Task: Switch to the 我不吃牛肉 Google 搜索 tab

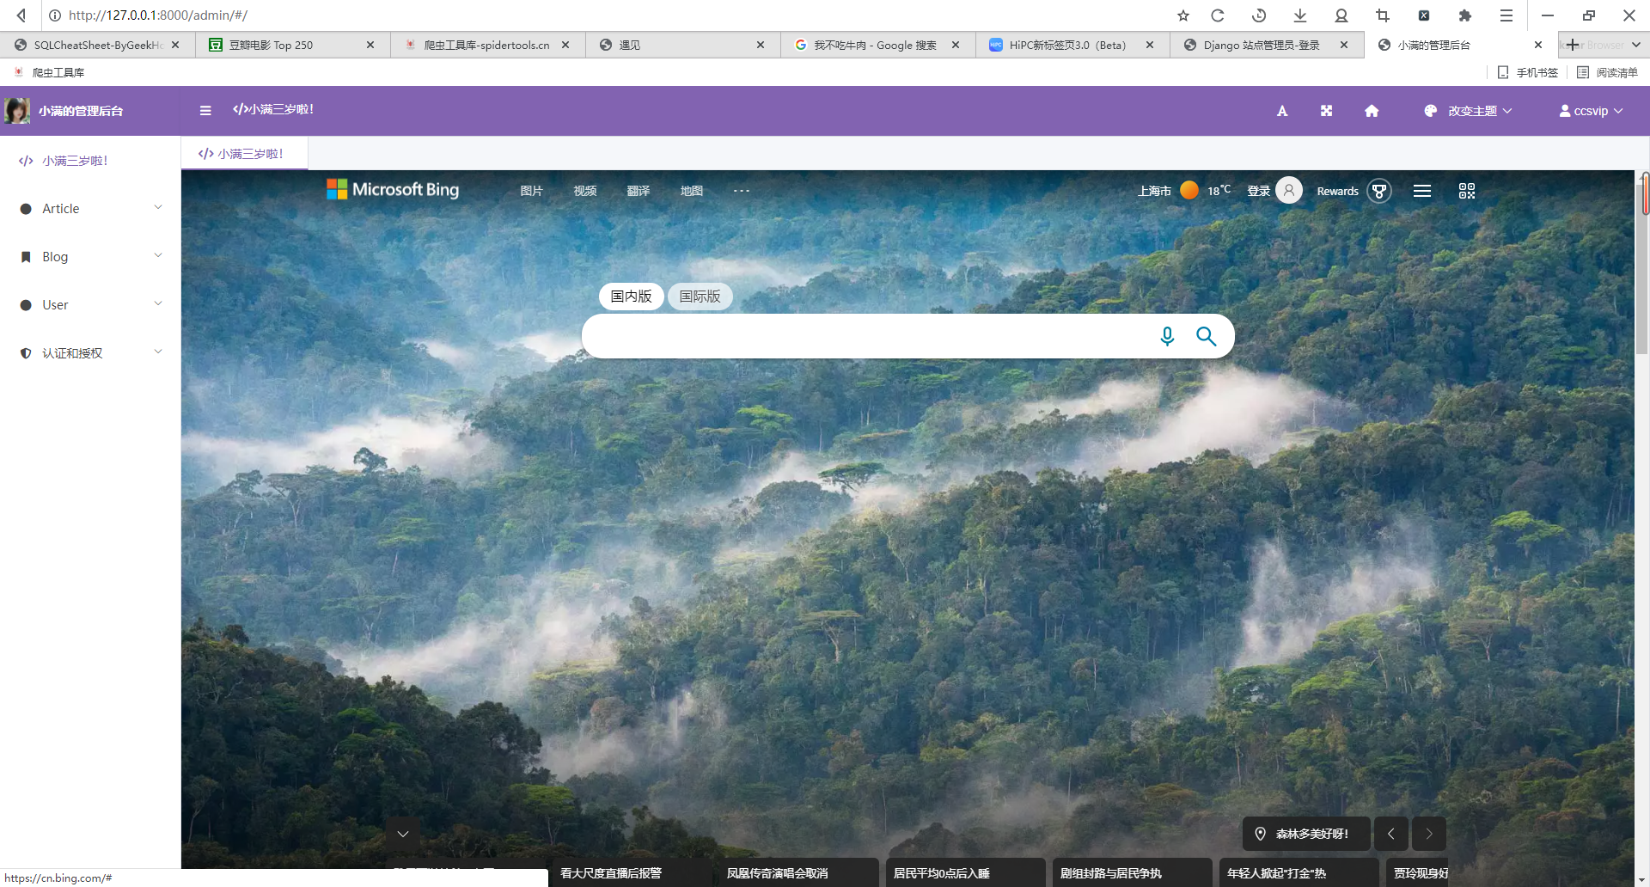Action: coord(877,45)
